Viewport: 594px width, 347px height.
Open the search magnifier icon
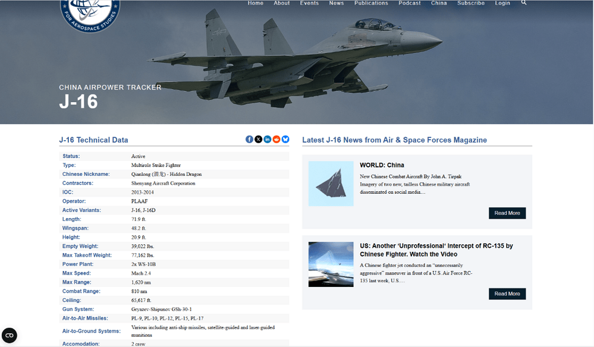coord(523,2)
